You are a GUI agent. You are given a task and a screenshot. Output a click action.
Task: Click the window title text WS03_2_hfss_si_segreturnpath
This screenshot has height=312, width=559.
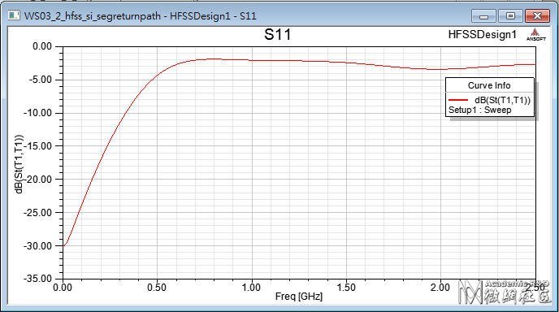(x=93, y=16)
